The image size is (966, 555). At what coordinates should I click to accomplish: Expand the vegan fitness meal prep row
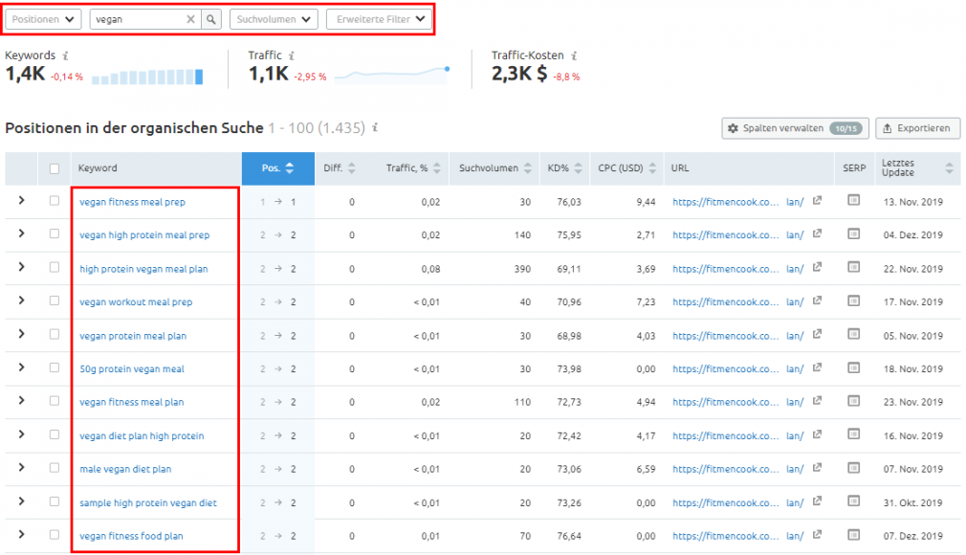coord(22,200)
